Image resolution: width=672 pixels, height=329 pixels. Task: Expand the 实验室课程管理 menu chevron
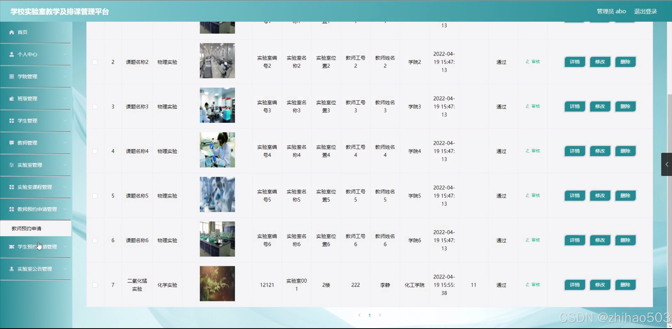tap(65, 187)
